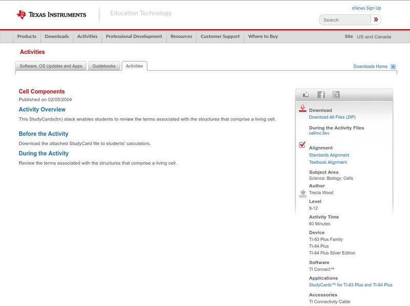Open the Where to Buy menu
Screen dimensions: 410x306
click(262, 36)
